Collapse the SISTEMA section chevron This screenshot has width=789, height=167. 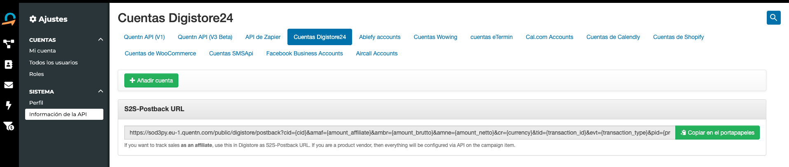pyautogui.click(x=100, y=91)
